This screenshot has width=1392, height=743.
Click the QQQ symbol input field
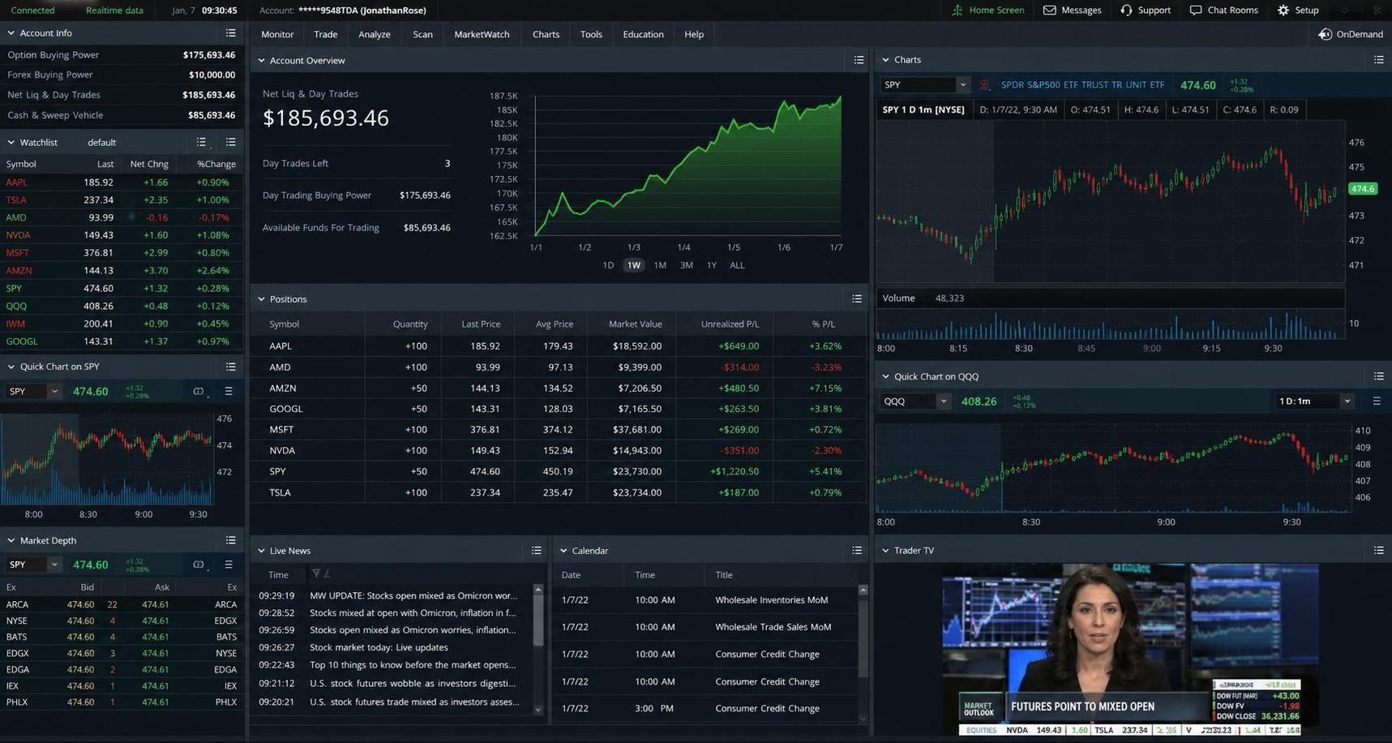tap(909, 402)
